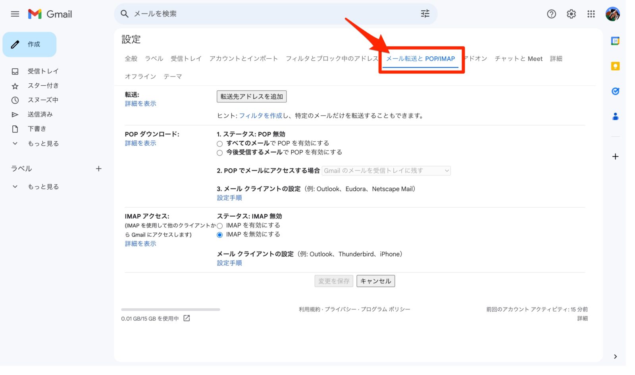Select IMAP を有効にする radio button
635x375 pixels.
[x=219, y=226]
